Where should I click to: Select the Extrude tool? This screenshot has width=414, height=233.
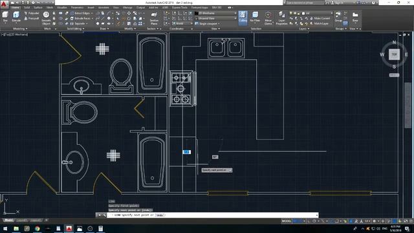(x=16, y=17)
